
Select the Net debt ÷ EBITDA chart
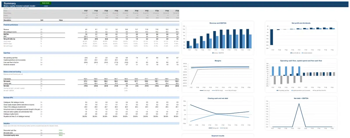tap(300, 113)
